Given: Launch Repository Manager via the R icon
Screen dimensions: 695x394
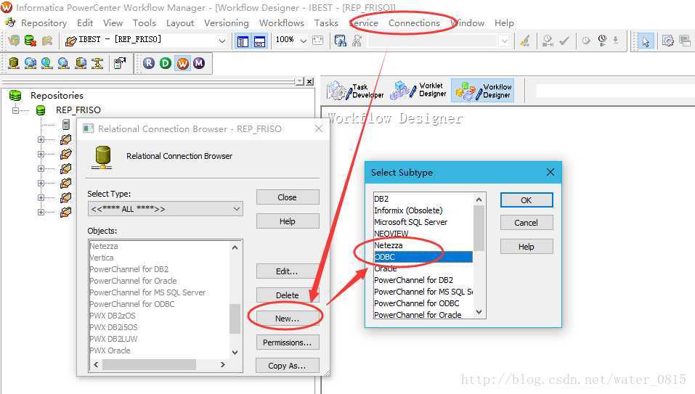Looking at the screenshot, I should click(149, 63).
